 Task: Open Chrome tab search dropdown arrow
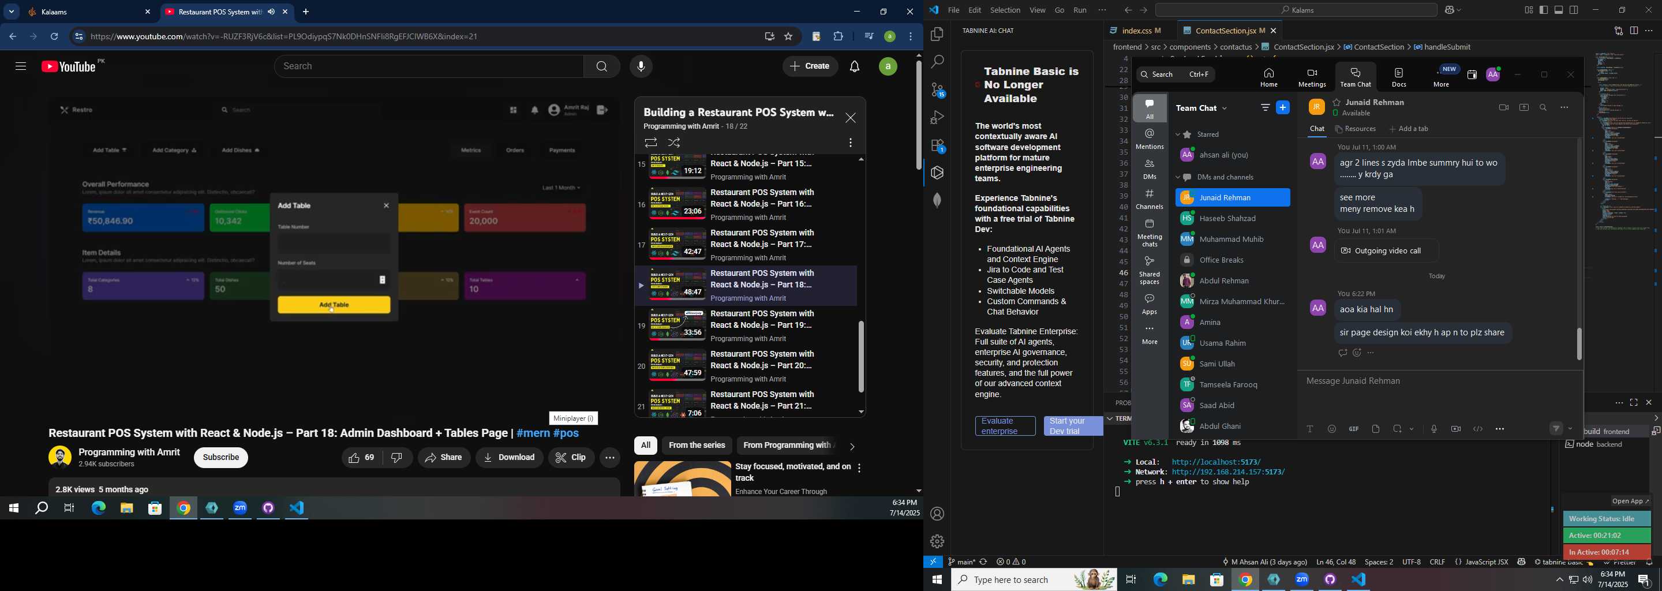tap(11, 12)
